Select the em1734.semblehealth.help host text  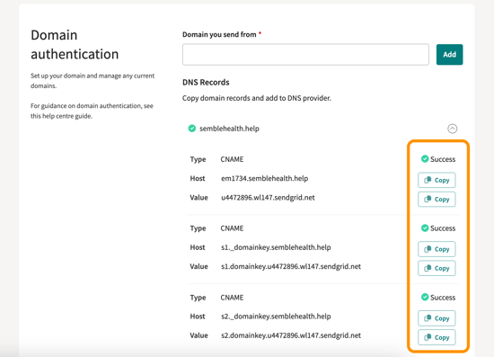point(265,178)
